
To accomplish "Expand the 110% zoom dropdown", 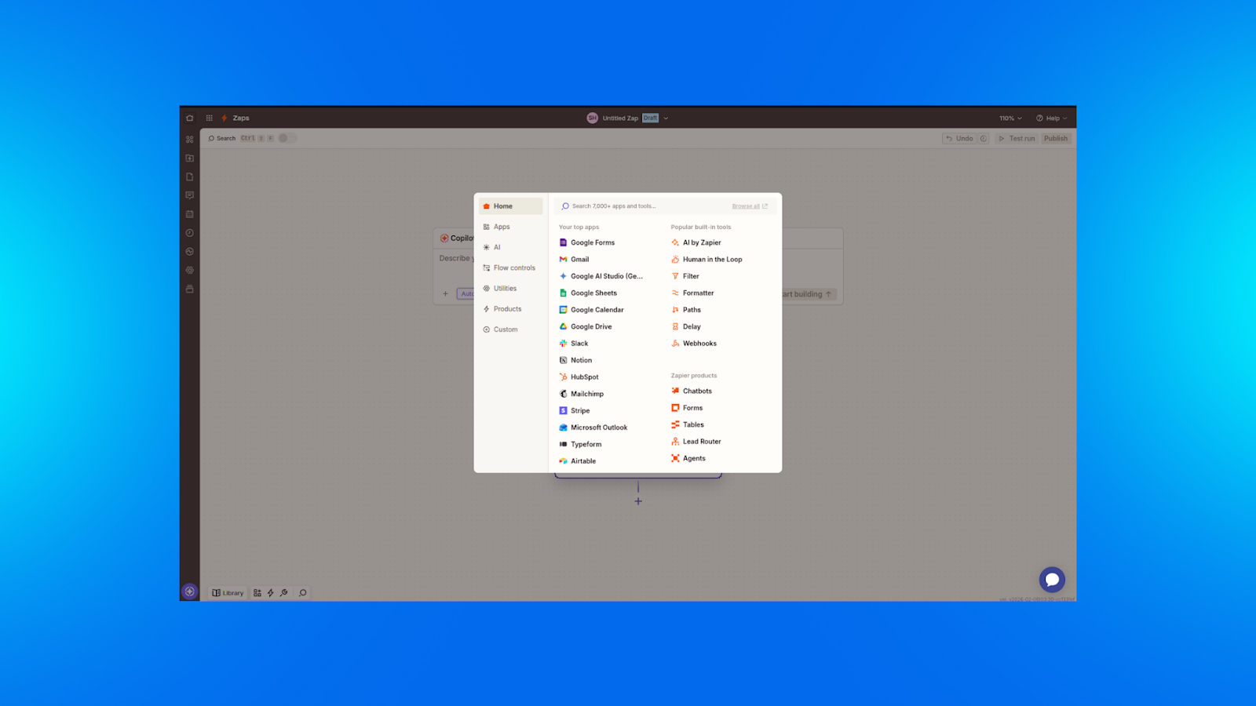I will tap(1010, 118).
